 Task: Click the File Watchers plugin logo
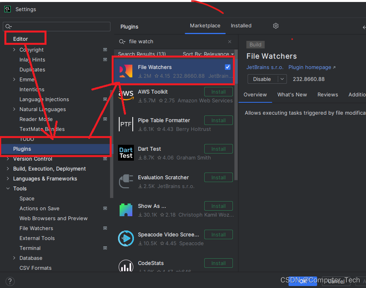[126, 71]
